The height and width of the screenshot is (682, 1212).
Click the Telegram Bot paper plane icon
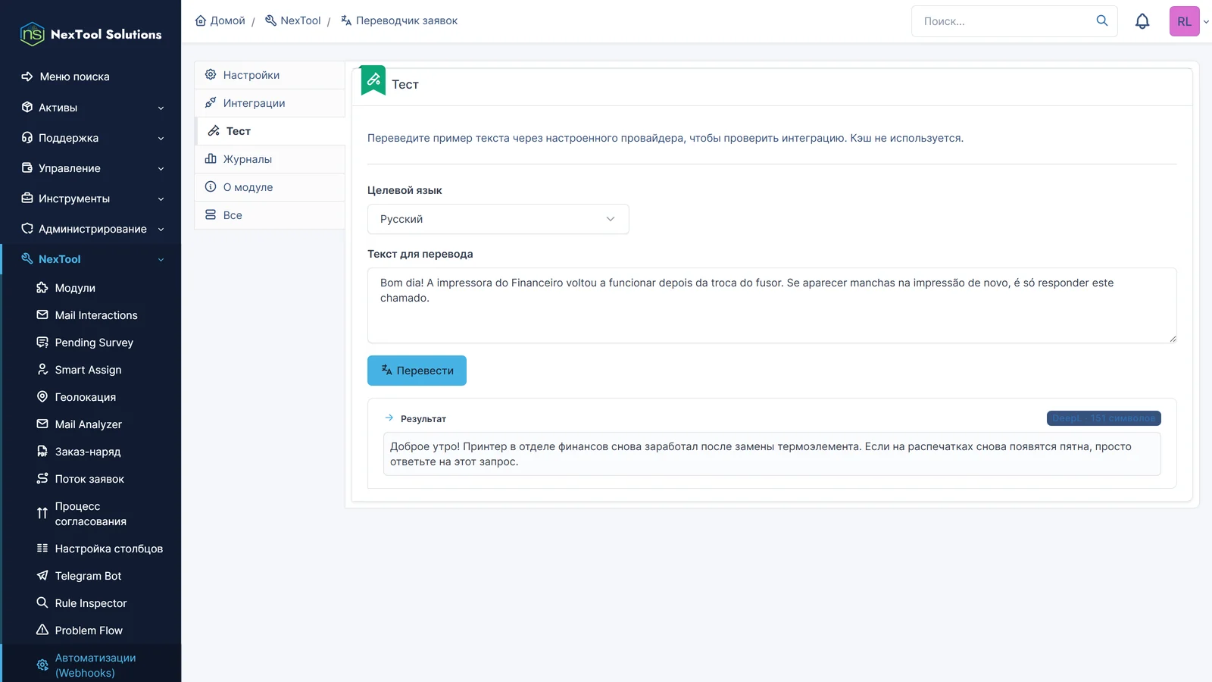[42, 575]
